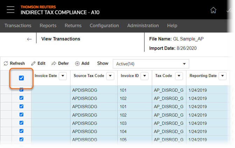Open the Invoice ID column filter arrow

pyautogui.click(x=145, y=76)
